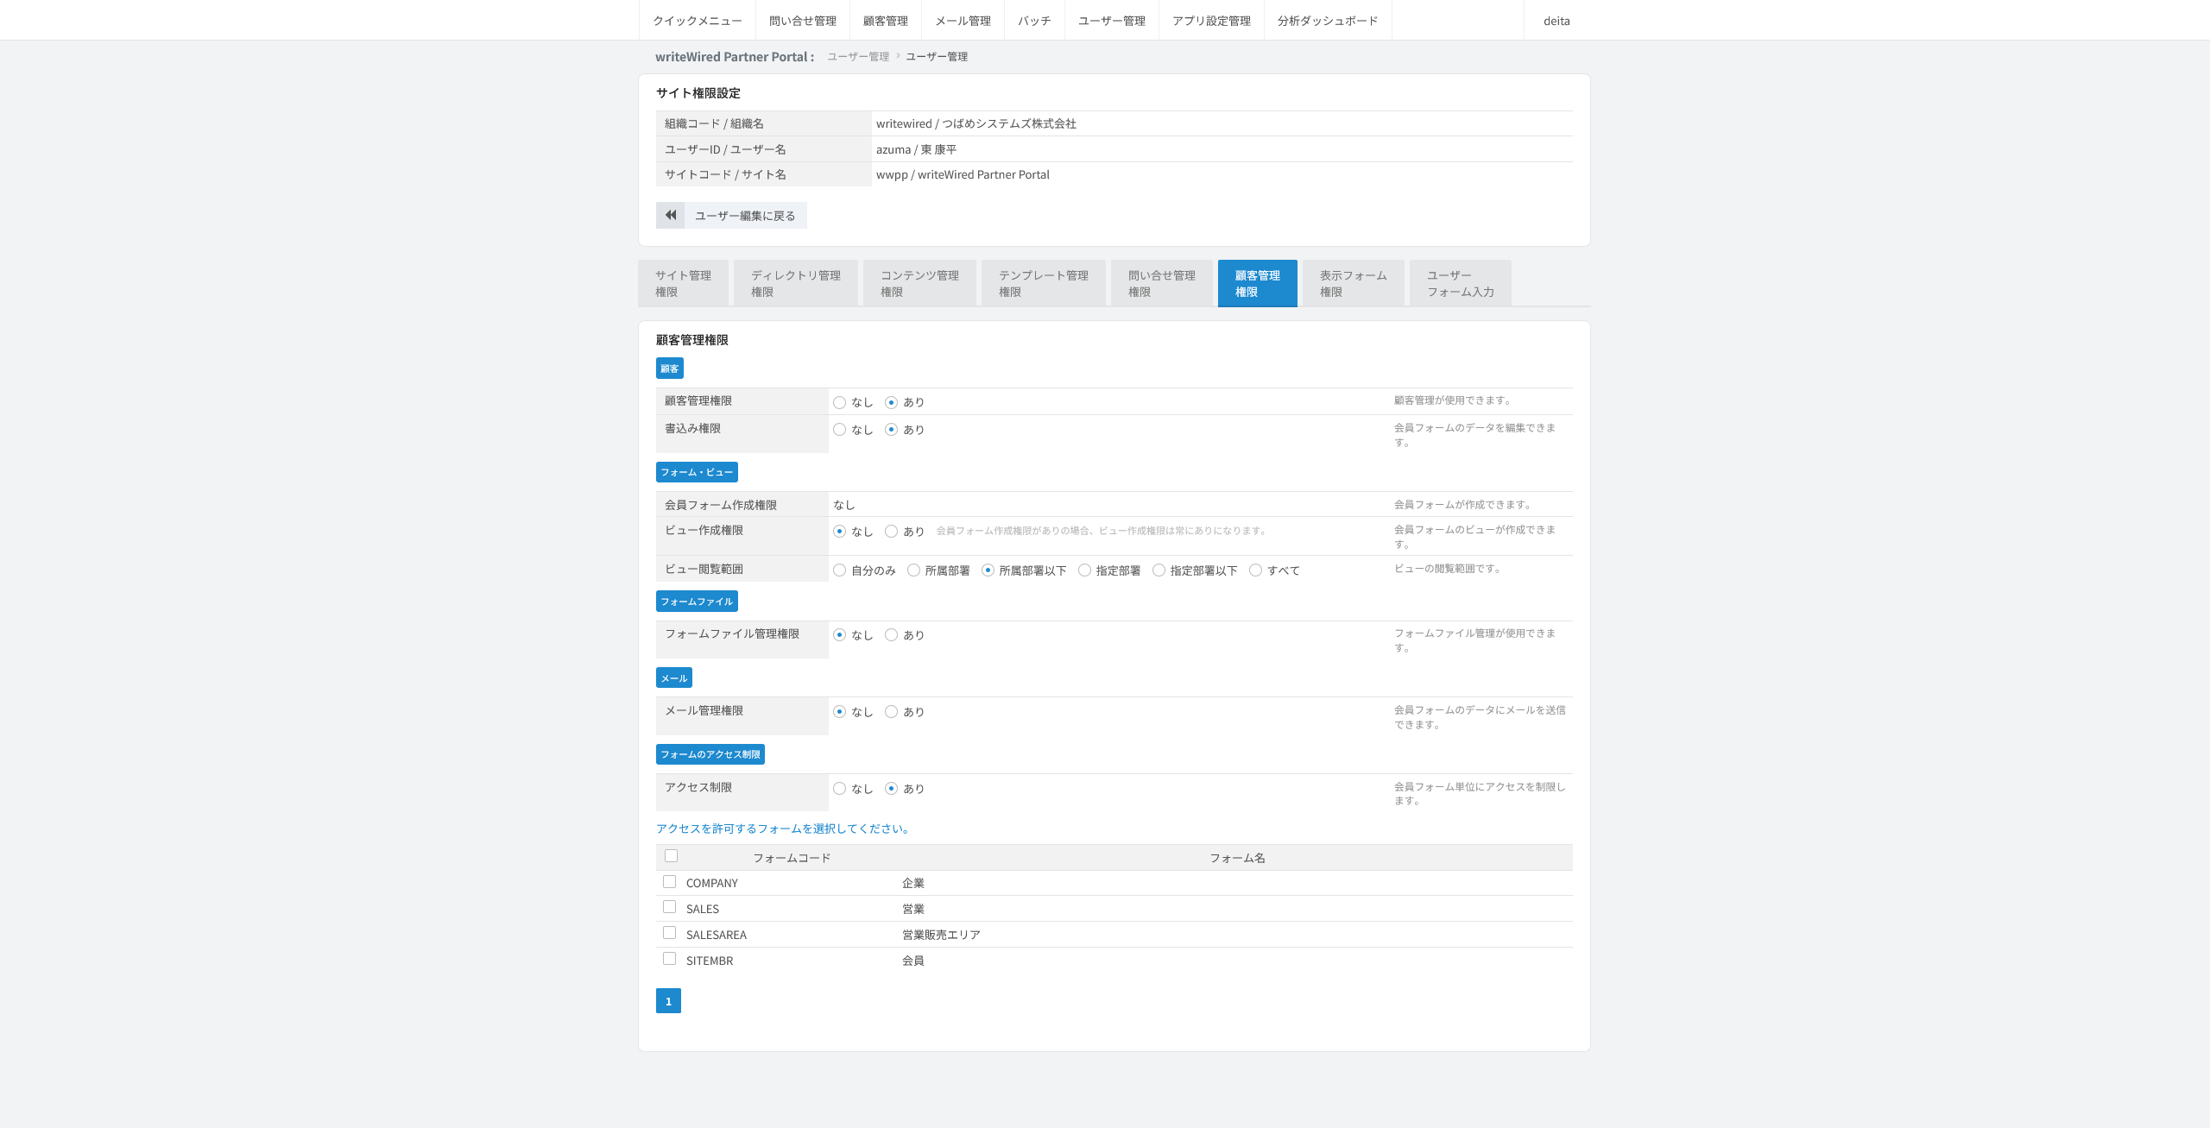The image size is (2210, 1128).
Task: Check the SALESAREA form checkbox
Action: click(x=669, y=933)
